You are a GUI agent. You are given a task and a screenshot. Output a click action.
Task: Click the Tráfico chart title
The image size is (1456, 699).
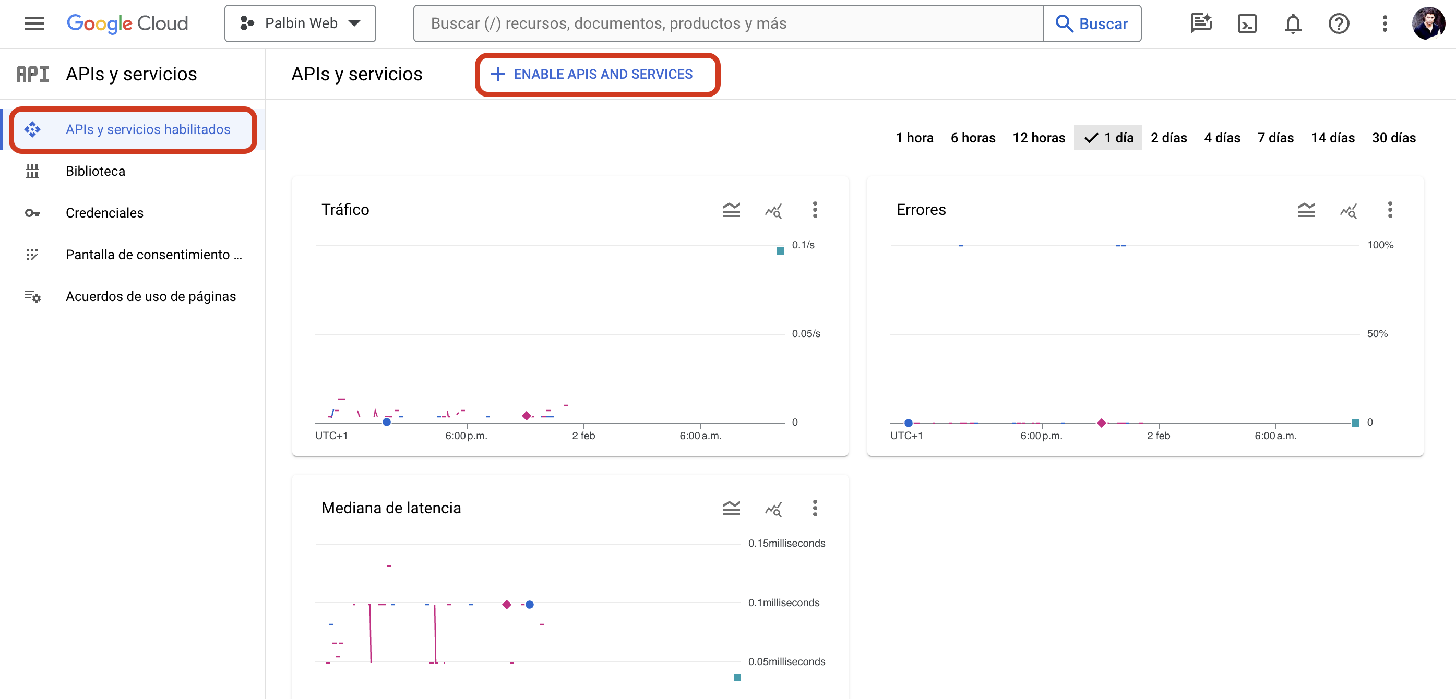click(x=345, y=210)
